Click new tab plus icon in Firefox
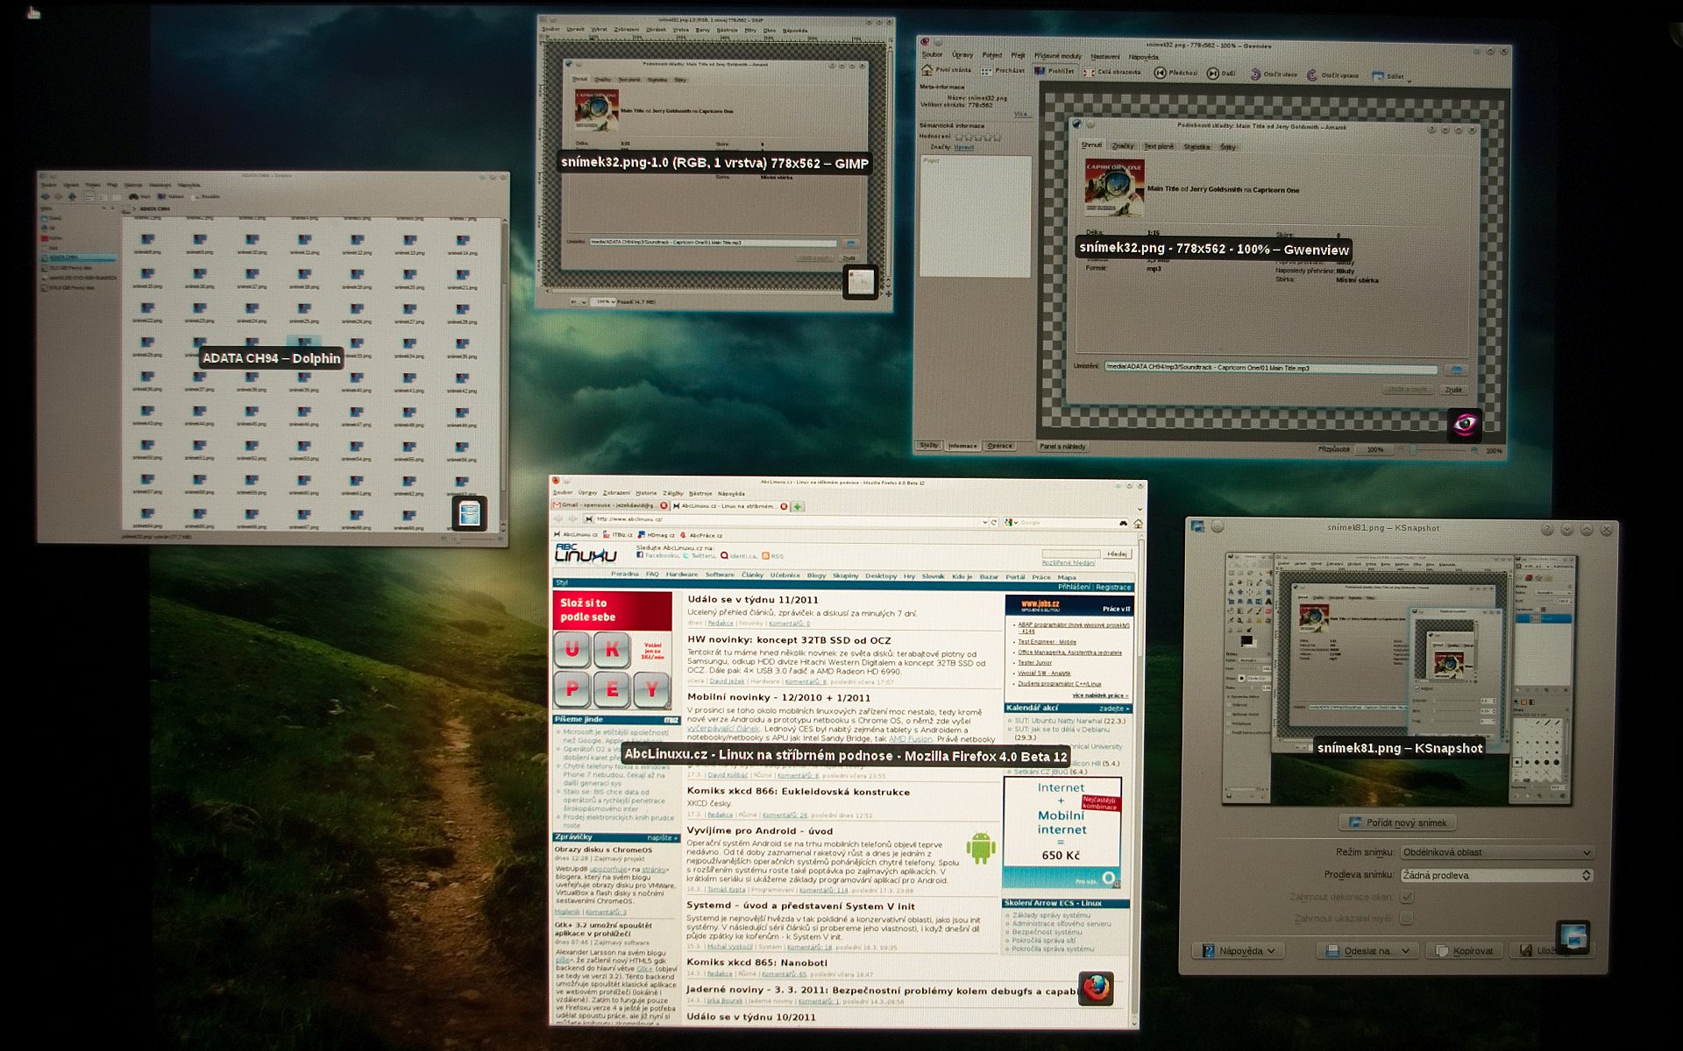The width and height of the screenshot is (1683, 1051). 798,506
